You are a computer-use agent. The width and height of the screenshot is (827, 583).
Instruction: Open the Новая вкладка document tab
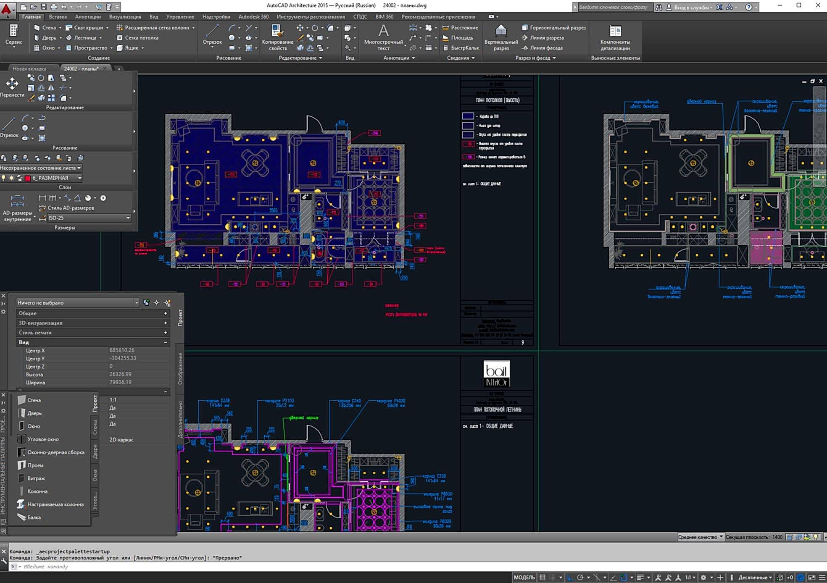pos(29,68)
